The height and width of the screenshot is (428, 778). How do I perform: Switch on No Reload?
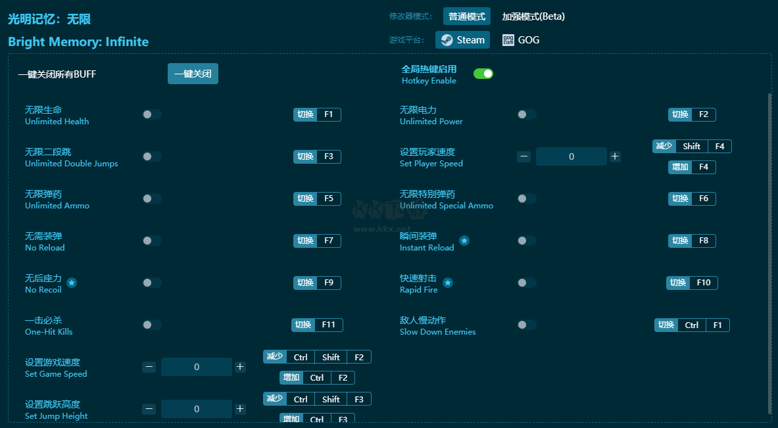[152, 241]
